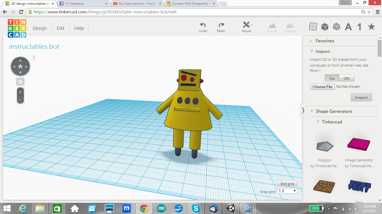This screenshot has width=382, height=214.
Task: Click the Import button
Action: 361,97
